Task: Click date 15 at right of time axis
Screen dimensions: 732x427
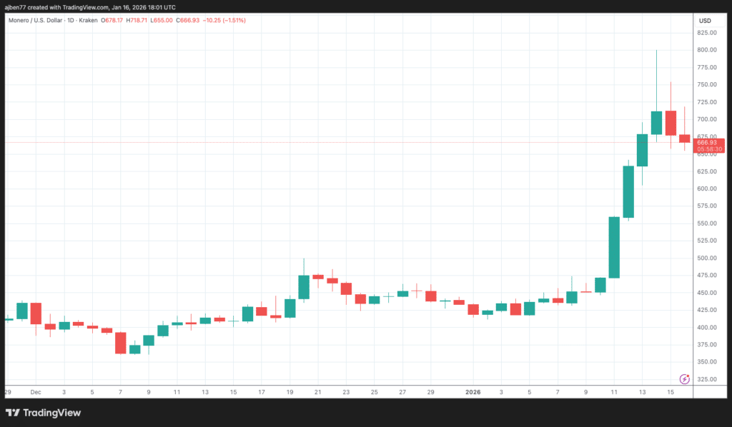Action: [x=670, y=392]
